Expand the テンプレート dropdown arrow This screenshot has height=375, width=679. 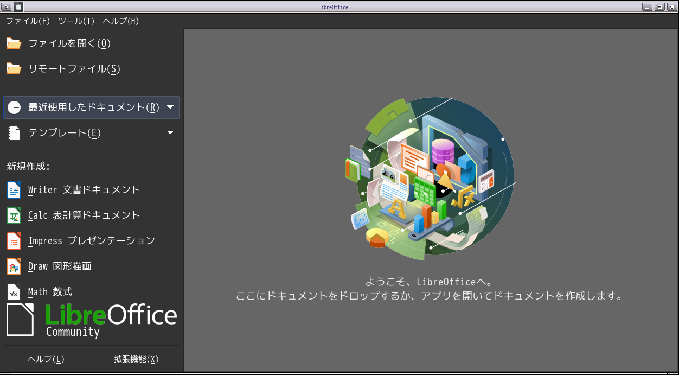click(x=170, y=132)
